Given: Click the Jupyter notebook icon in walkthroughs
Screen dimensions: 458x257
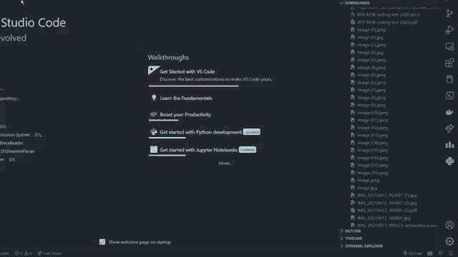Looking at the screenshot, I should click(154, 149).
